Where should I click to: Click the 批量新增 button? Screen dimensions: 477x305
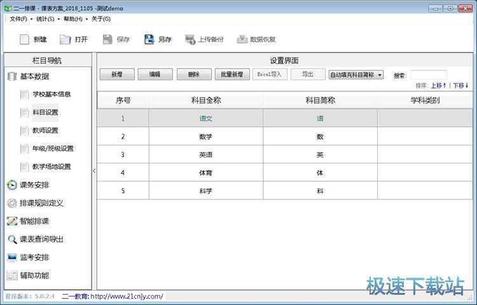click(x=232, y=74)
